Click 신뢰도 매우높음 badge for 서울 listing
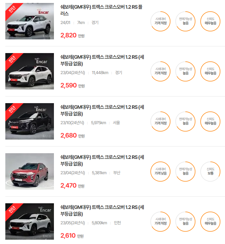The image size is (225, 244). [210, 121]
